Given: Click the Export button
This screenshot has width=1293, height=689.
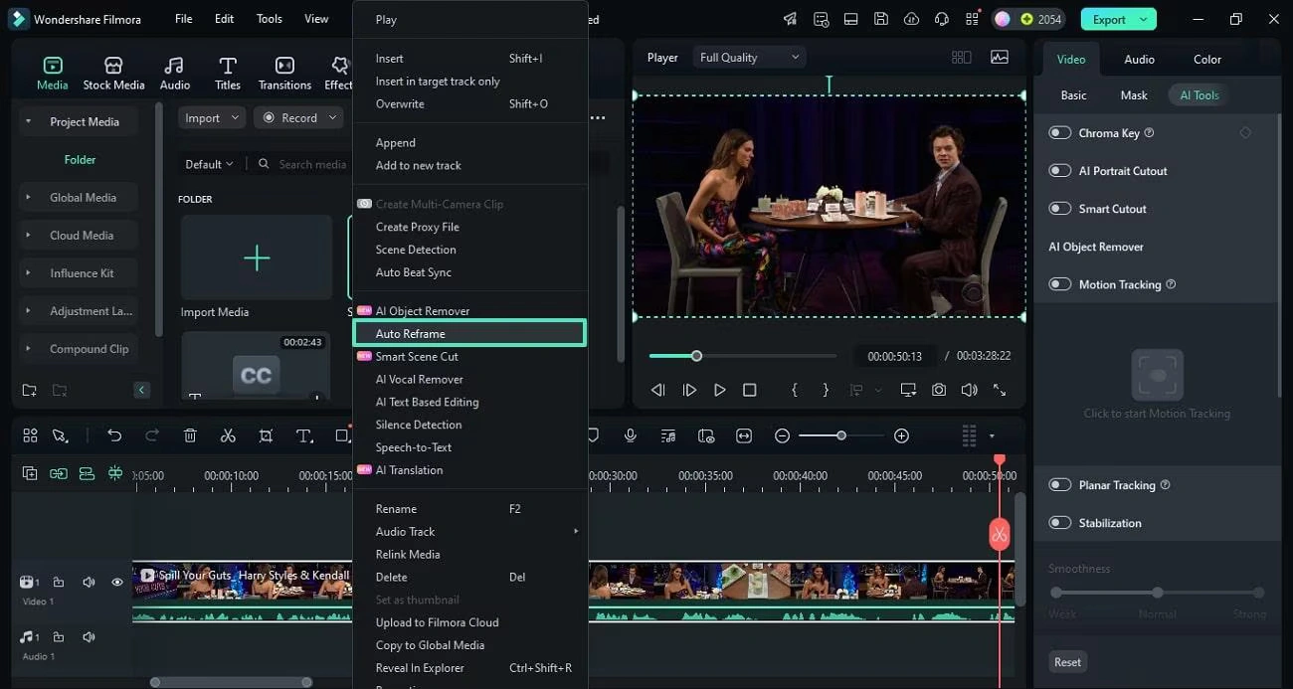Looking at the screenshot, I should 1109,19.
